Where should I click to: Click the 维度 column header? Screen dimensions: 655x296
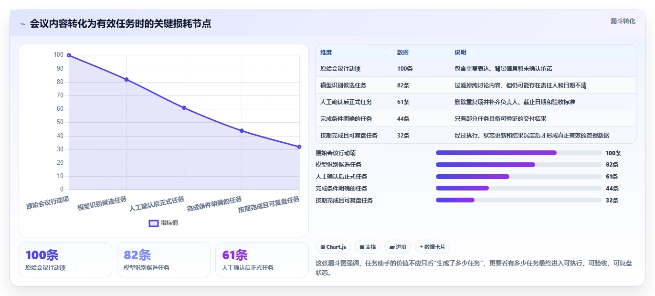[x=326, y=53]
